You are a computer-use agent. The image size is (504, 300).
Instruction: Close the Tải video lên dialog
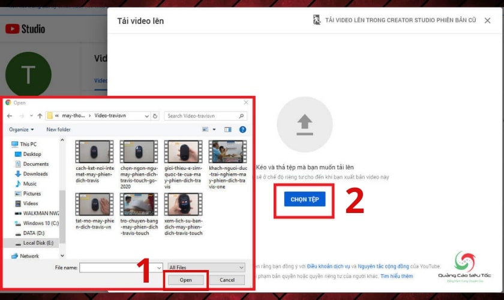tap(488, 20)
